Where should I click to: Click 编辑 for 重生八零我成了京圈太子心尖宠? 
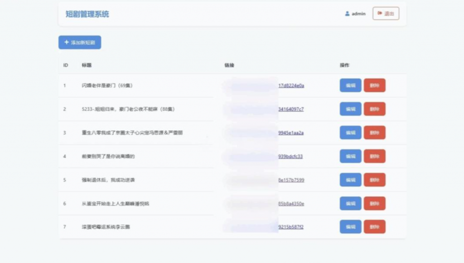click(350, 132)
